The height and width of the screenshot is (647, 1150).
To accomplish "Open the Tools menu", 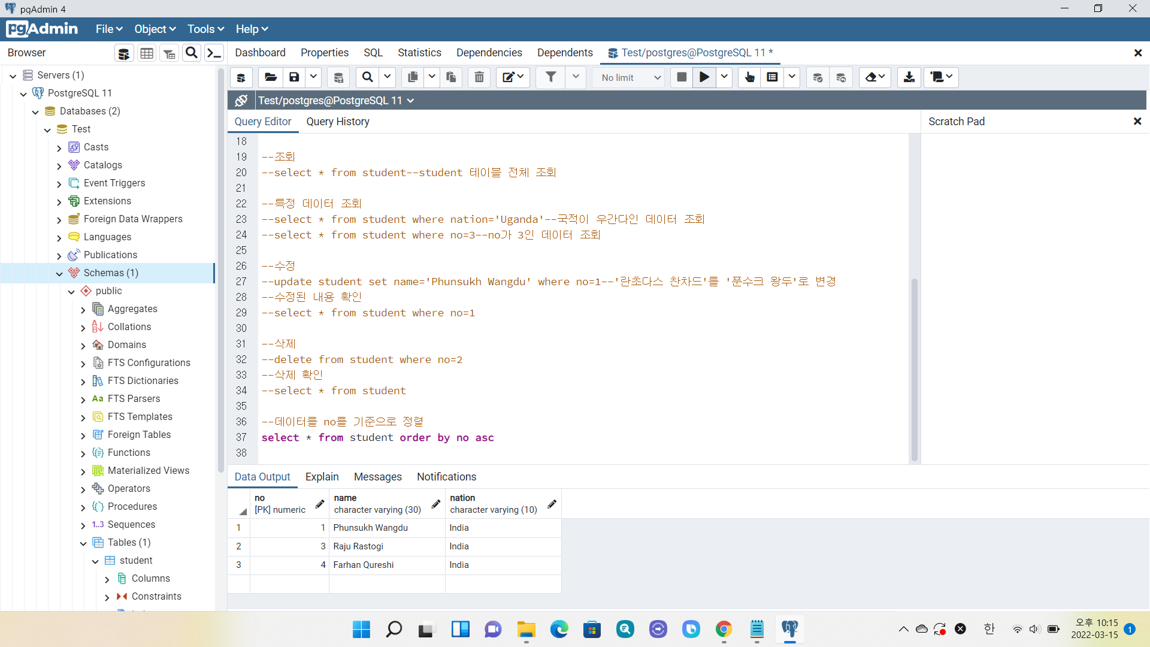I will point(205,29).
